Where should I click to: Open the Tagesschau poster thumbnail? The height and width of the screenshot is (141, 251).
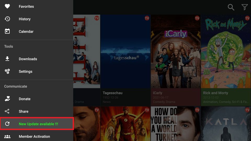point(125,51)
